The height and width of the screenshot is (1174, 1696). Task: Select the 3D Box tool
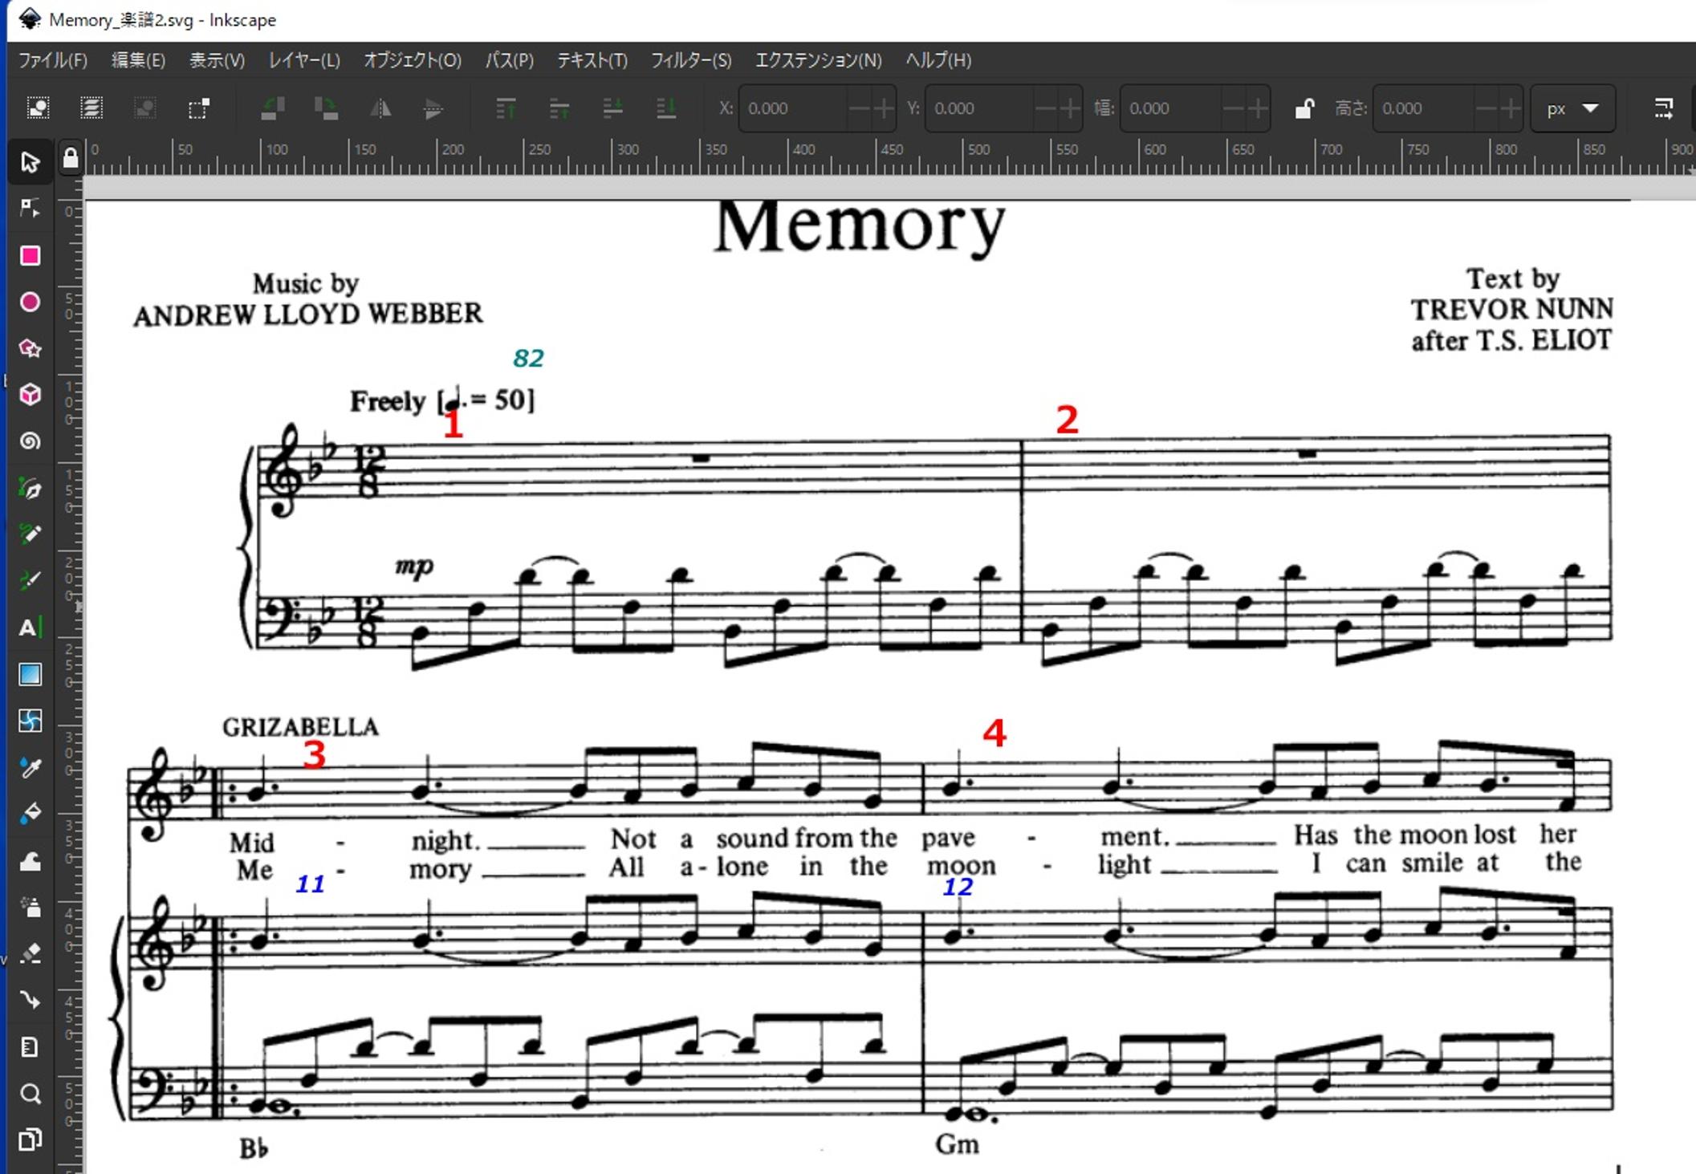30,395
